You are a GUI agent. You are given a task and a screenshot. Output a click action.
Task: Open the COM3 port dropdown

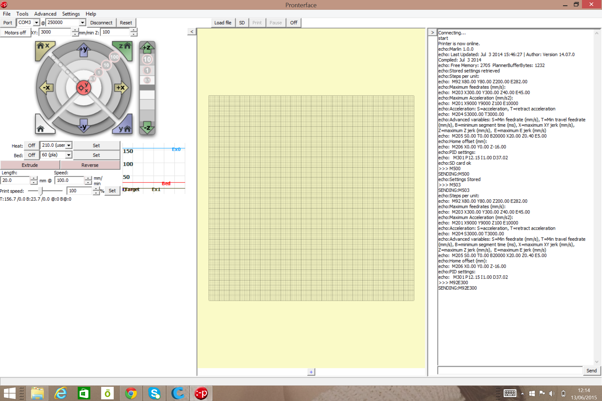(x=37, y=23)
